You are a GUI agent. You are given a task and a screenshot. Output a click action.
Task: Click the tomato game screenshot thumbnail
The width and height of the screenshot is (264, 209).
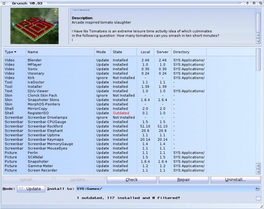tap(35, 26)
